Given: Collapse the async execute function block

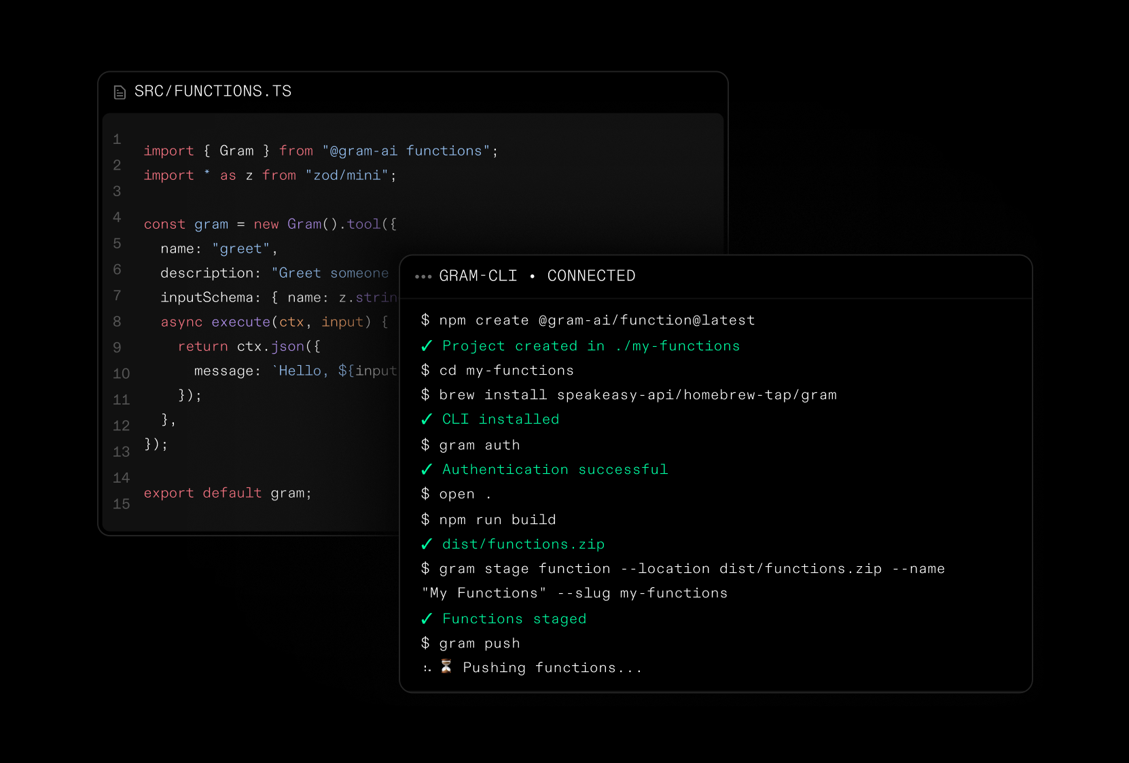Looking at the screenshot, I should tap(272, 322).
